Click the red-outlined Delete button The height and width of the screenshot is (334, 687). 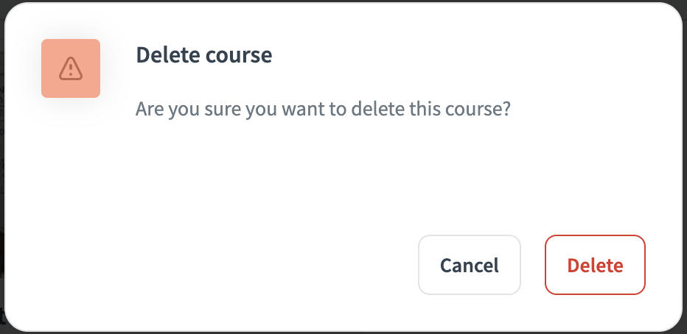[595, 265]
